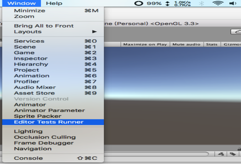Image resolution: width=241 pixels, height=164 pixels.
Task: Open the Asset Store entry
Action: pos(53,93)
